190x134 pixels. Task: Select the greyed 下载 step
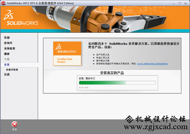point(7,59)
